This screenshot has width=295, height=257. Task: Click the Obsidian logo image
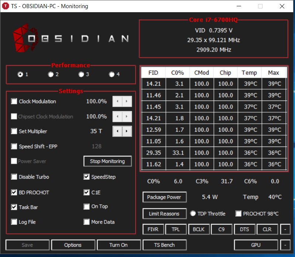coord(71,38)
